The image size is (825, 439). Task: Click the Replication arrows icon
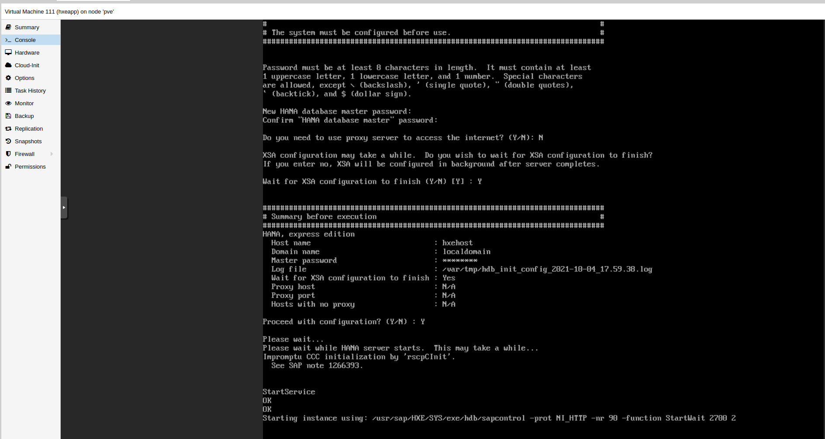coord(8,128)
